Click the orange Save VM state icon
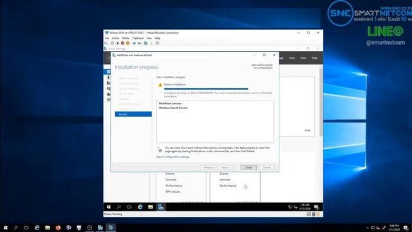 pos(127,43)
